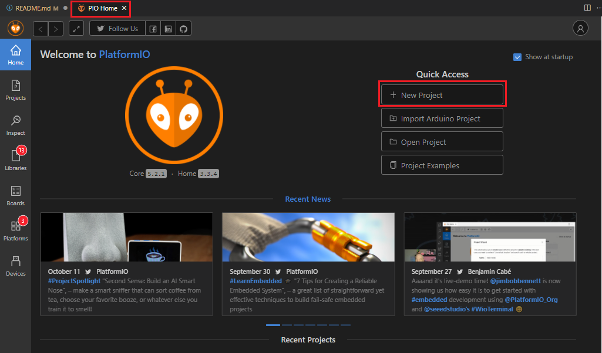Screen dimensions: 602x353
Task: Click the Benjamin Cabé author name
Action: click(489, 271)
